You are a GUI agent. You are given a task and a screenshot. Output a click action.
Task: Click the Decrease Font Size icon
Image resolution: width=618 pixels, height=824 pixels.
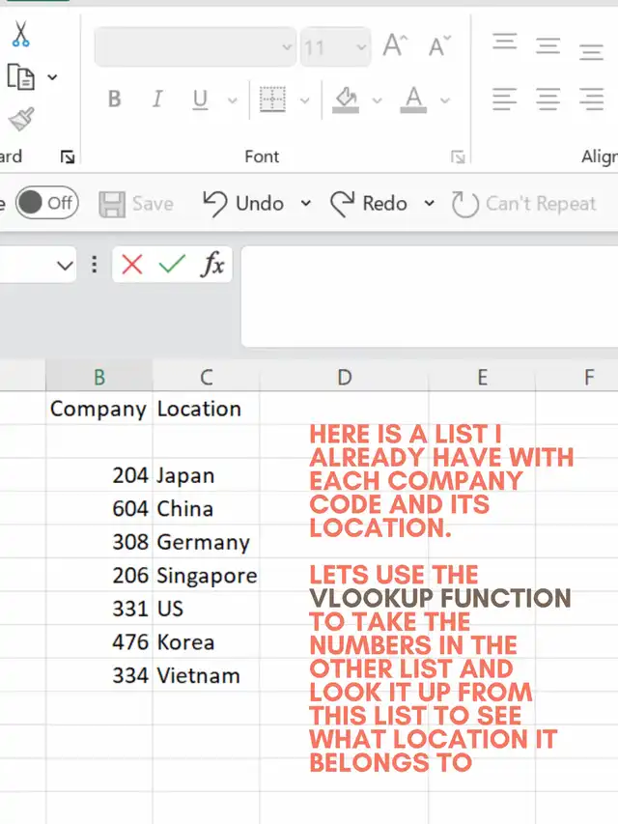click(439, 46)
